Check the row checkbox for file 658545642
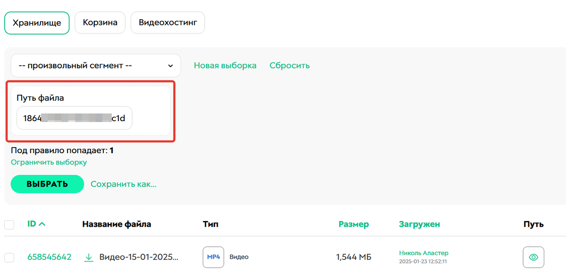 (x=9, y=257)
